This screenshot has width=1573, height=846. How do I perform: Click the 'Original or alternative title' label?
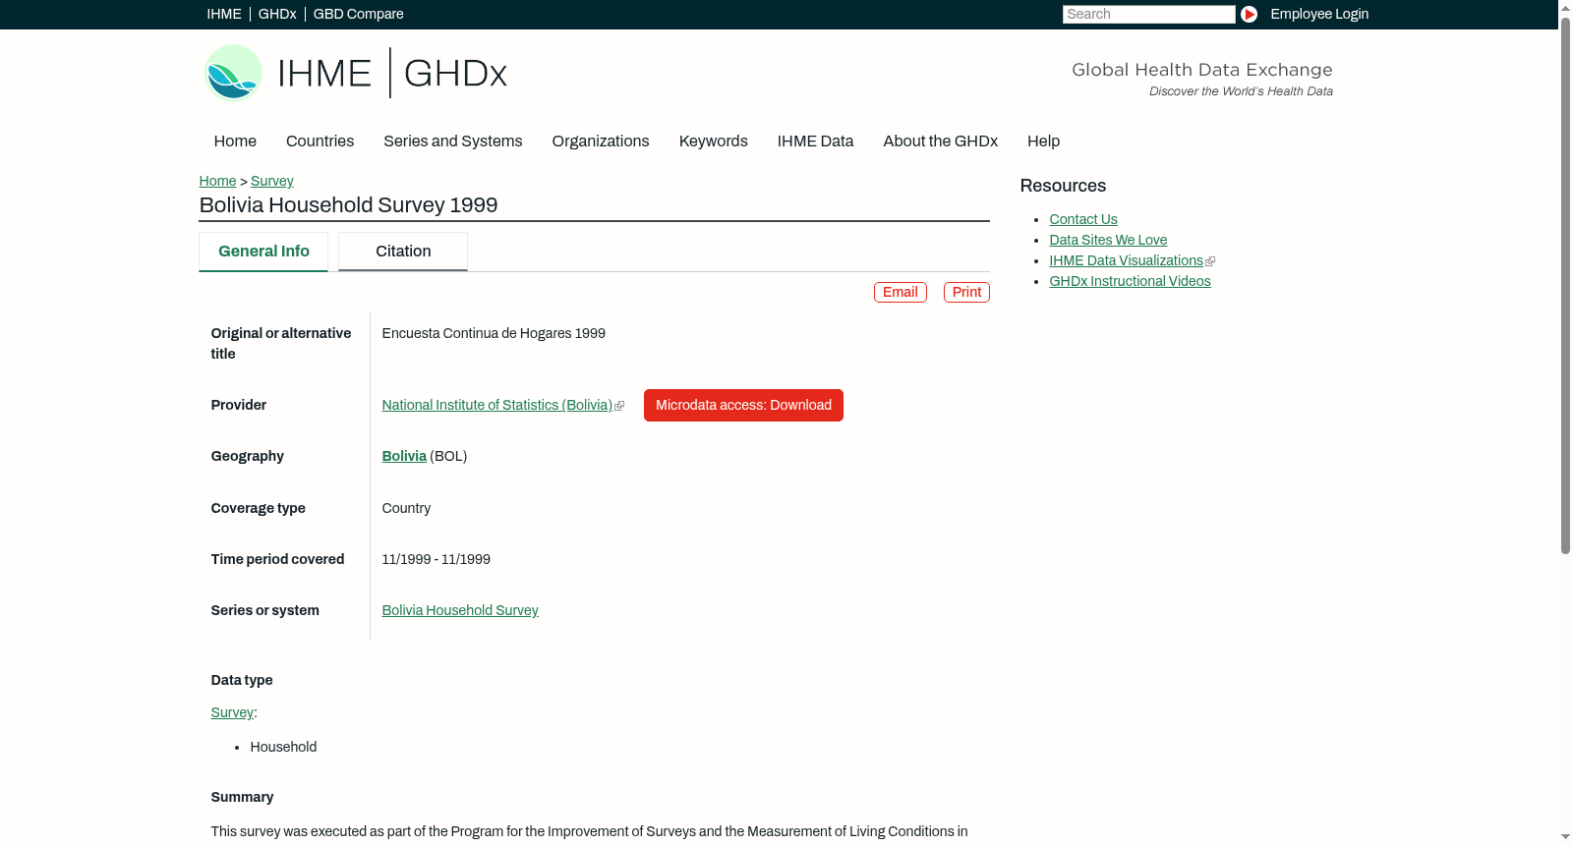(x=281, y=344)
